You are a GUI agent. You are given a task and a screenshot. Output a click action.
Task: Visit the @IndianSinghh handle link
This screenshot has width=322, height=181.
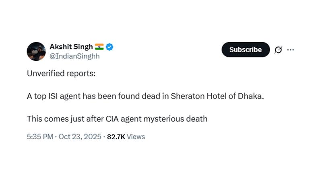[x=74, y=56]
